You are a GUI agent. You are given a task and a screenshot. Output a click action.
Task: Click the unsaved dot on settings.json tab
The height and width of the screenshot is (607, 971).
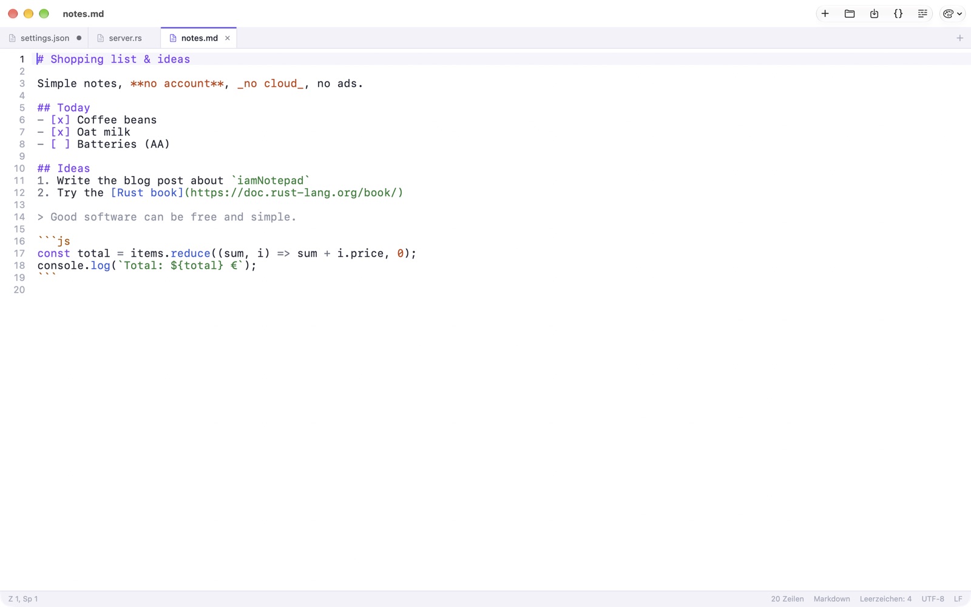pyautogui.click(x=79, y=38)
